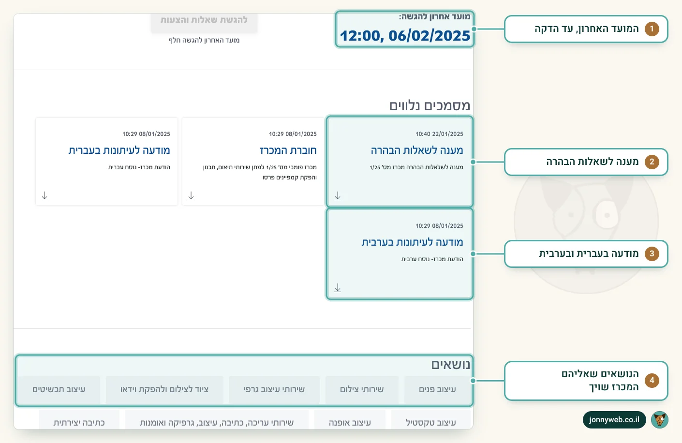Open the 'מודעה לעיתונות בערבית' title link
Screen dimensions: 682x443
point(413,242)
